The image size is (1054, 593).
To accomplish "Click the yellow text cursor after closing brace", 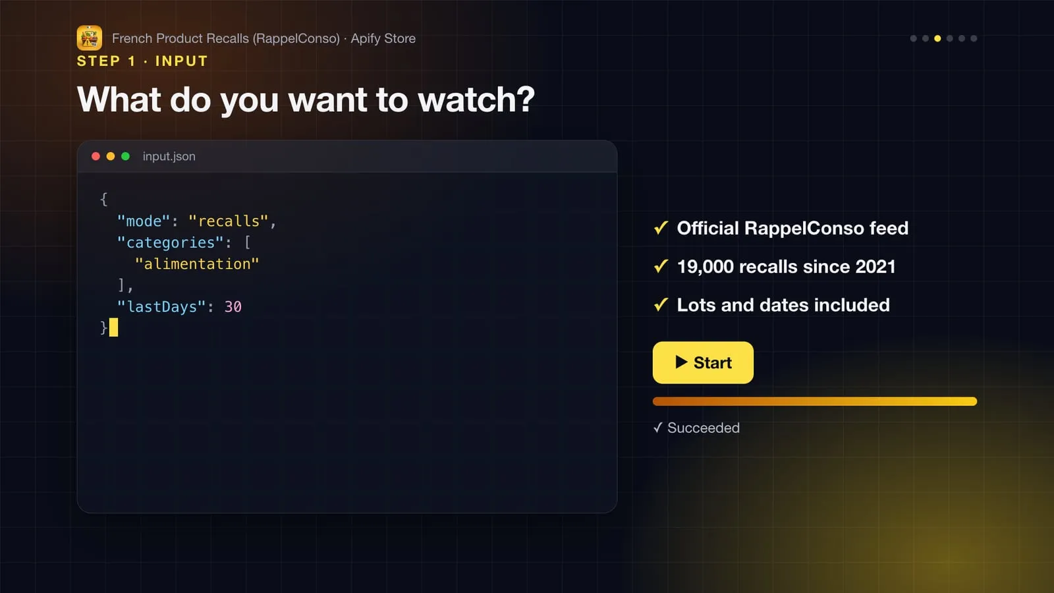I will point(113,327).
